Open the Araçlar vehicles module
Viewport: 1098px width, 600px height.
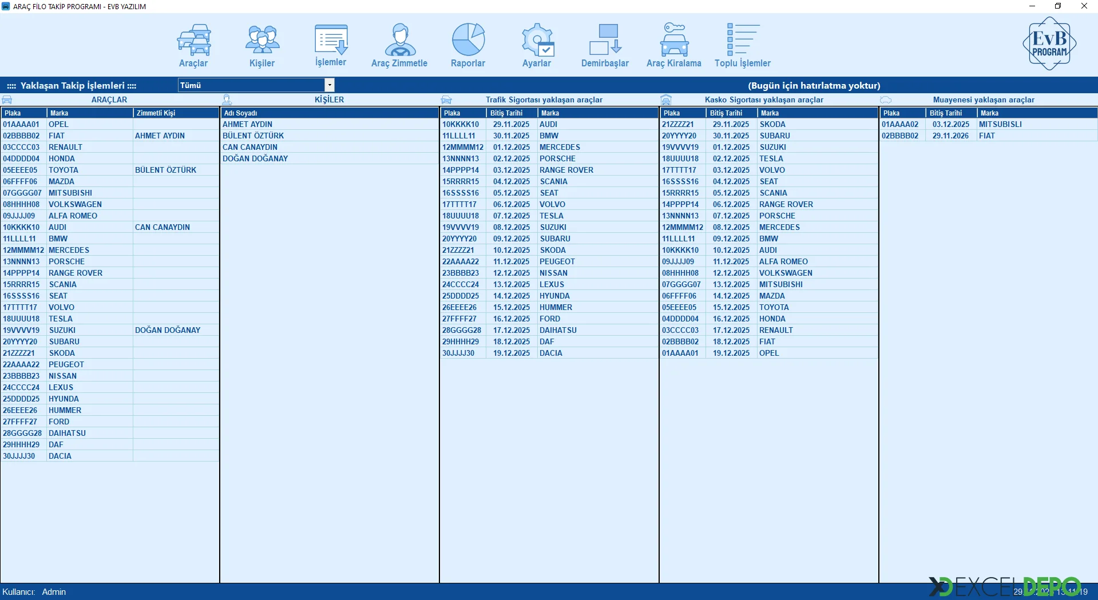[x=193, y=45]
